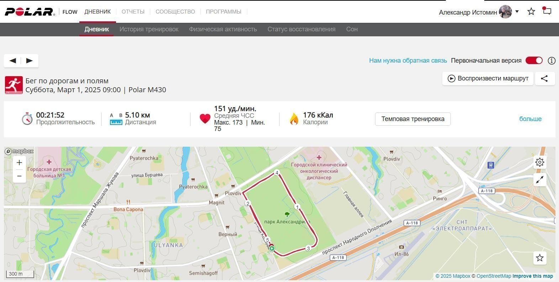Click the info icon next to version toggle
This screenshot has width=559, height=282.
pos(552,61)
